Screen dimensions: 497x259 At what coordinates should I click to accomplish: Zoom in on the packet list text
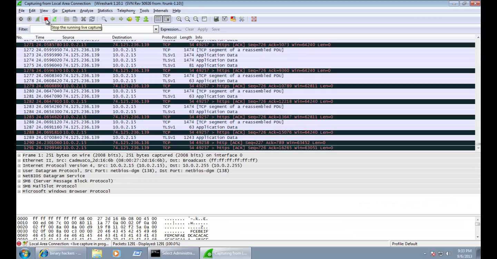(179, 19)
